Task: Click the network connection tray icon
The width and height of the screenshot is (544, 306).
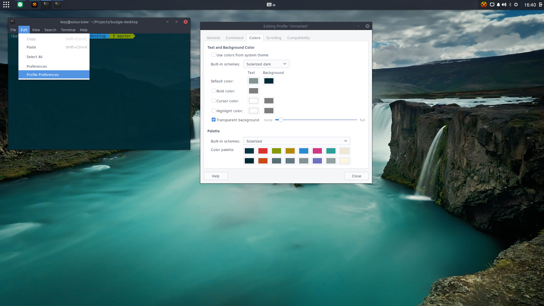Action: (492, 5)
